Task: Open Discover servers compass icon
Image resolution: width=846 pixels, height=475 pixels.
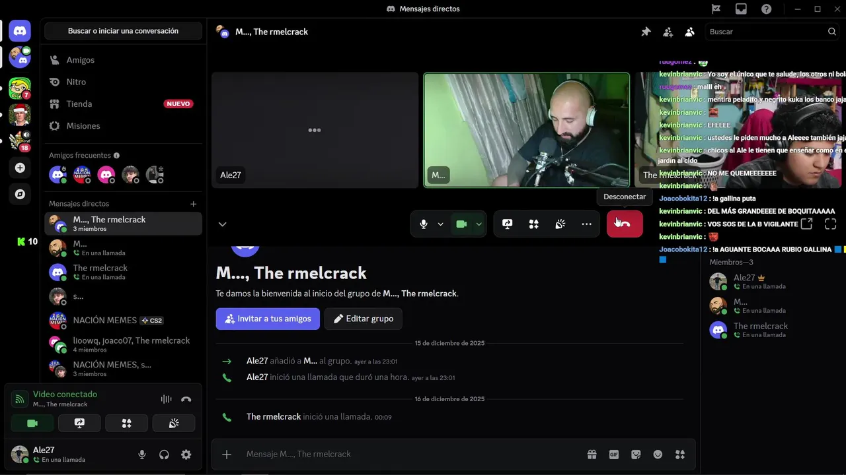Action: [x=20, y=194]
